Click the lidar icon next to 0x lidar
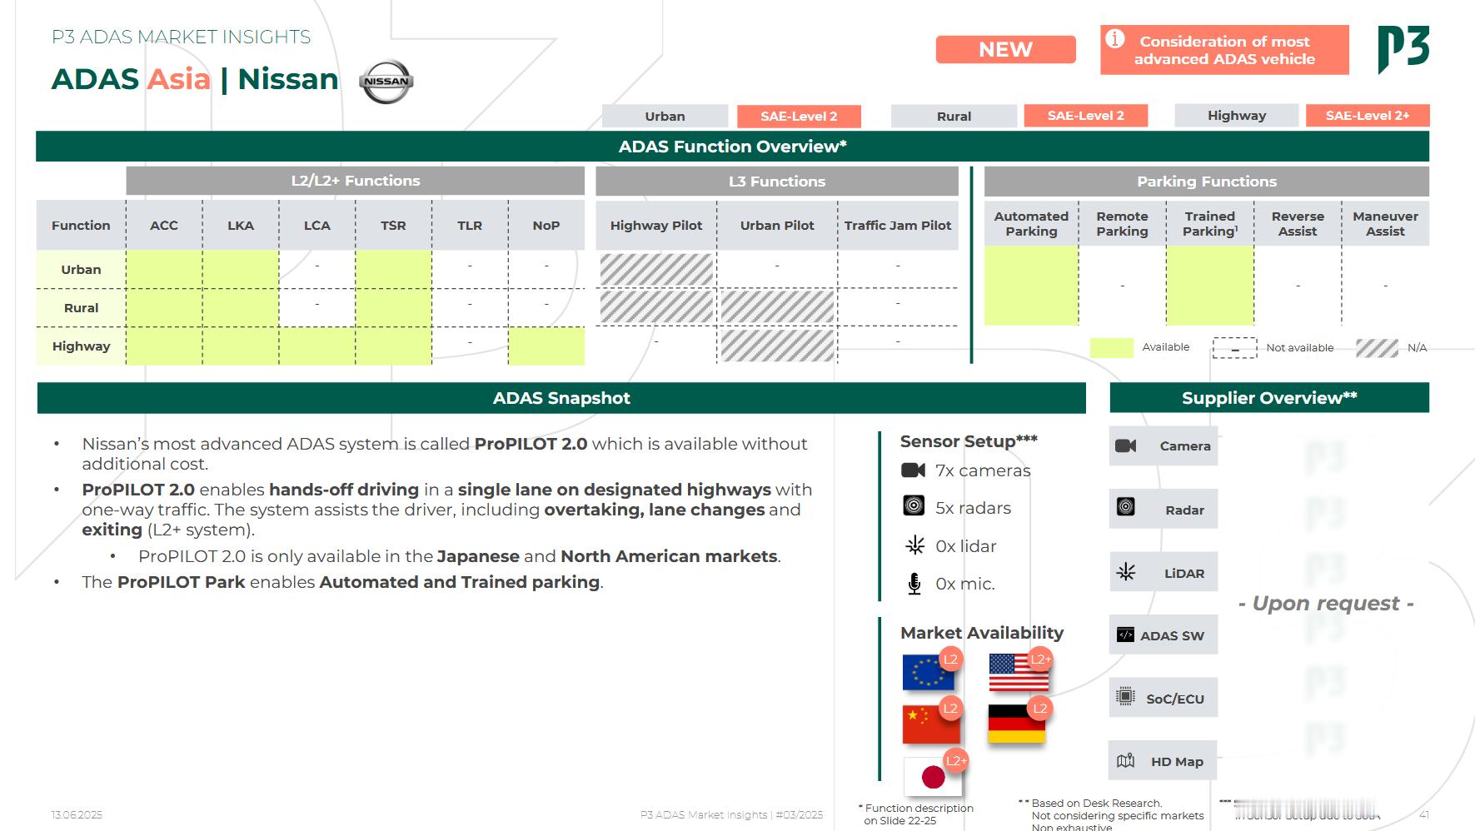Image resolution: width=1475 pixels, height=831 pixels. coord(914,545)
